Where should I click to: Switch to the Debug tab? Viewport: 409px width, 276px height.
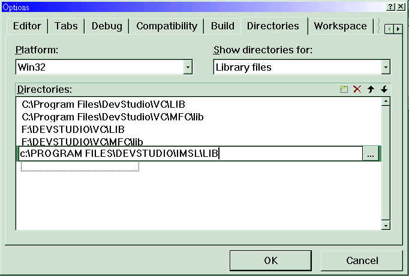click(x=107, y=26)
